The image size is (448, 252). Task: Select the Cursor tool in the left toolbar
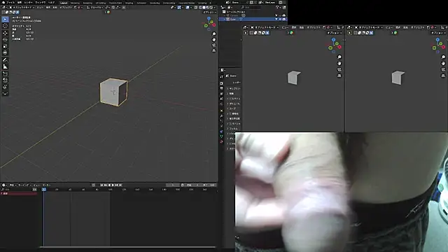coord(5,26)
